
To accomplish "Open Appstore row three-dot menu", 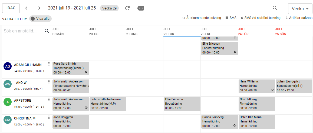I will click(49, 100).
